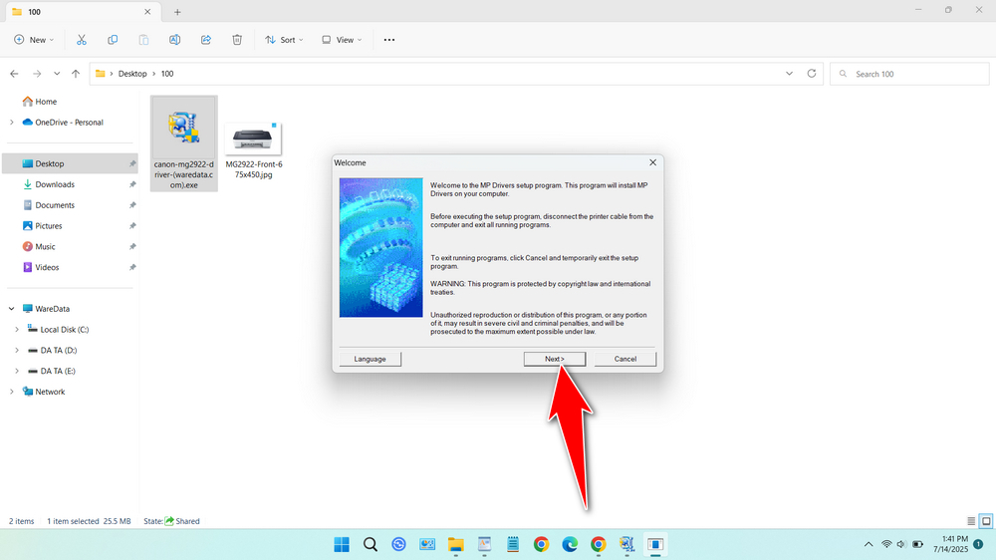Switch to large icons view in status bar
Viewport: 996px width, 560px height.
tap(986, 521)
